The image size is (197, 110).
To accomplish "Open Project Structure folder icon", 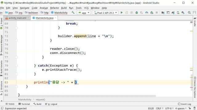I will (x=163, y=13).
